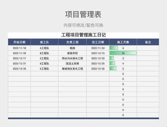Select the 完工日期 column header
167x127 pixels.
pyautogui.click(x=98, y=42)
